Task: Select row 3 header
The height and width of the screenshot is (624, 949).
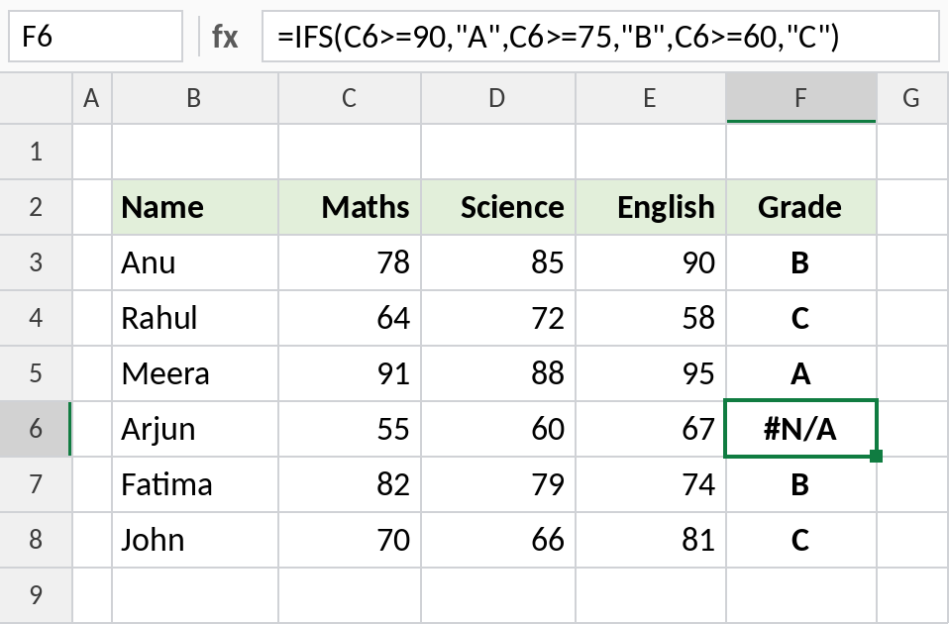Action: (x=36, y=262)
